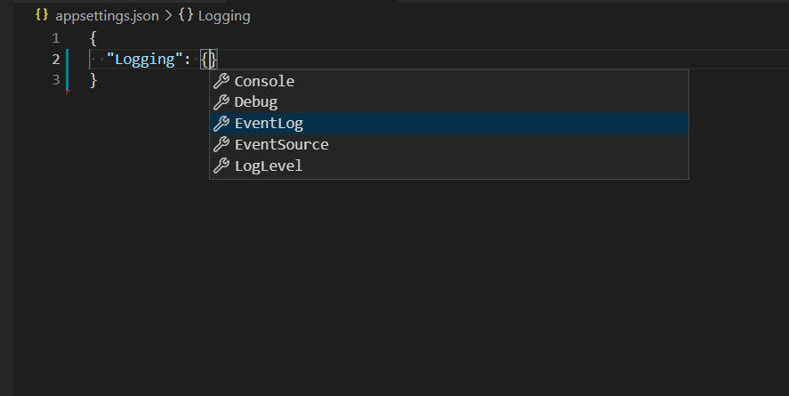Viewport: 789px width, 396px height.
Task: Click the wrench icon beside EventSource suggestion
Action: [x=221, y=144]
